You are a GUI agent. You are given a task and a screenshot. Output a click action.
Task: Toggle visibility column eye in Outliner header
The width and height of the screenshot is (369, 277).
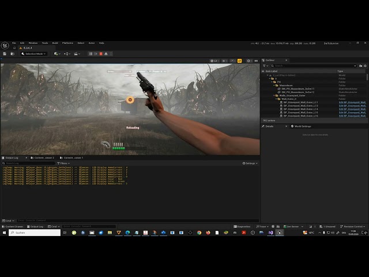(263, 71)
